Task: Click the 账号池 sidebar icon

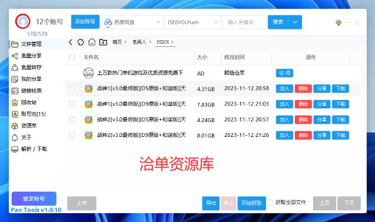Action: pos(15,114)
